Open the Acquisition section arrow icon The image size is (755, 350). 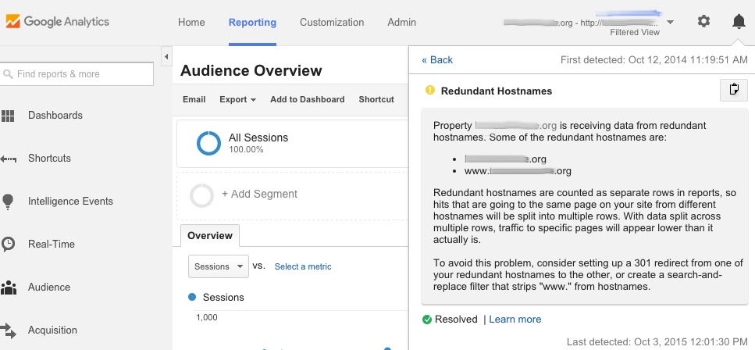(9, 330)
